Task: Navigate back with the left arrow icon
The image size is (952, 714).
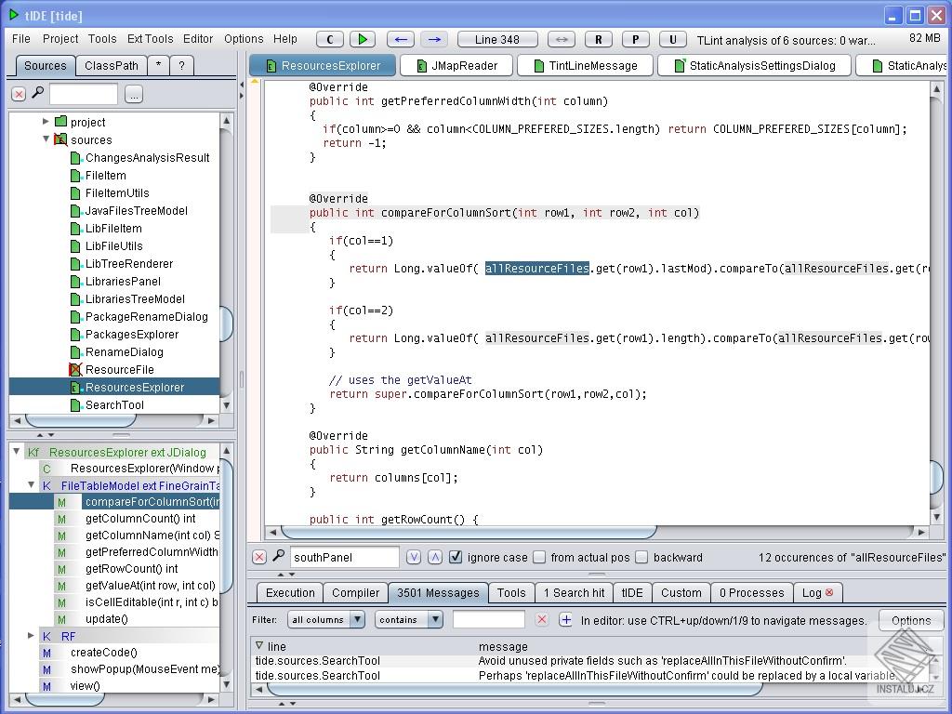Action: pyautogui.click(x=400, y=39)
